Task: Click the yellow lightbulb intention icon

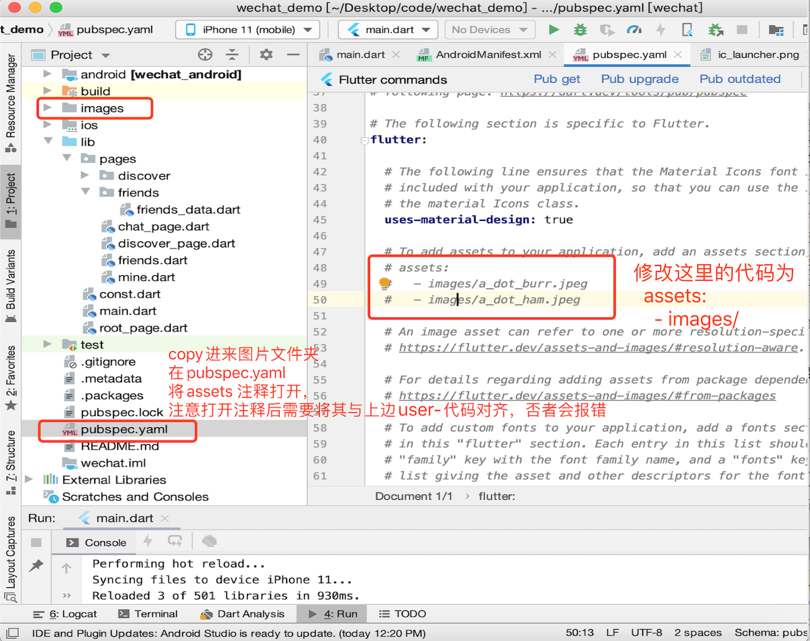Action: coord(384,283)
